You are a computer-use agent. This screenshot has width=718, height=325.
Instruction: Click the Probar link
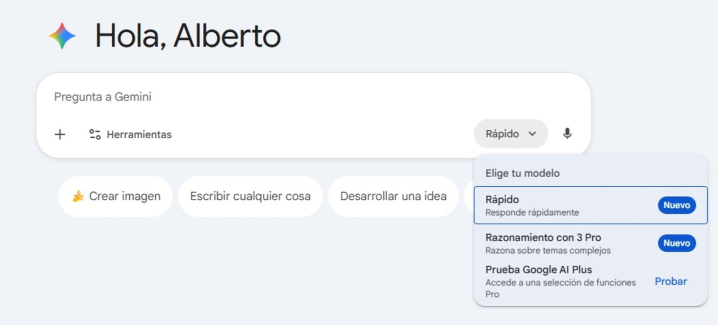670,281
